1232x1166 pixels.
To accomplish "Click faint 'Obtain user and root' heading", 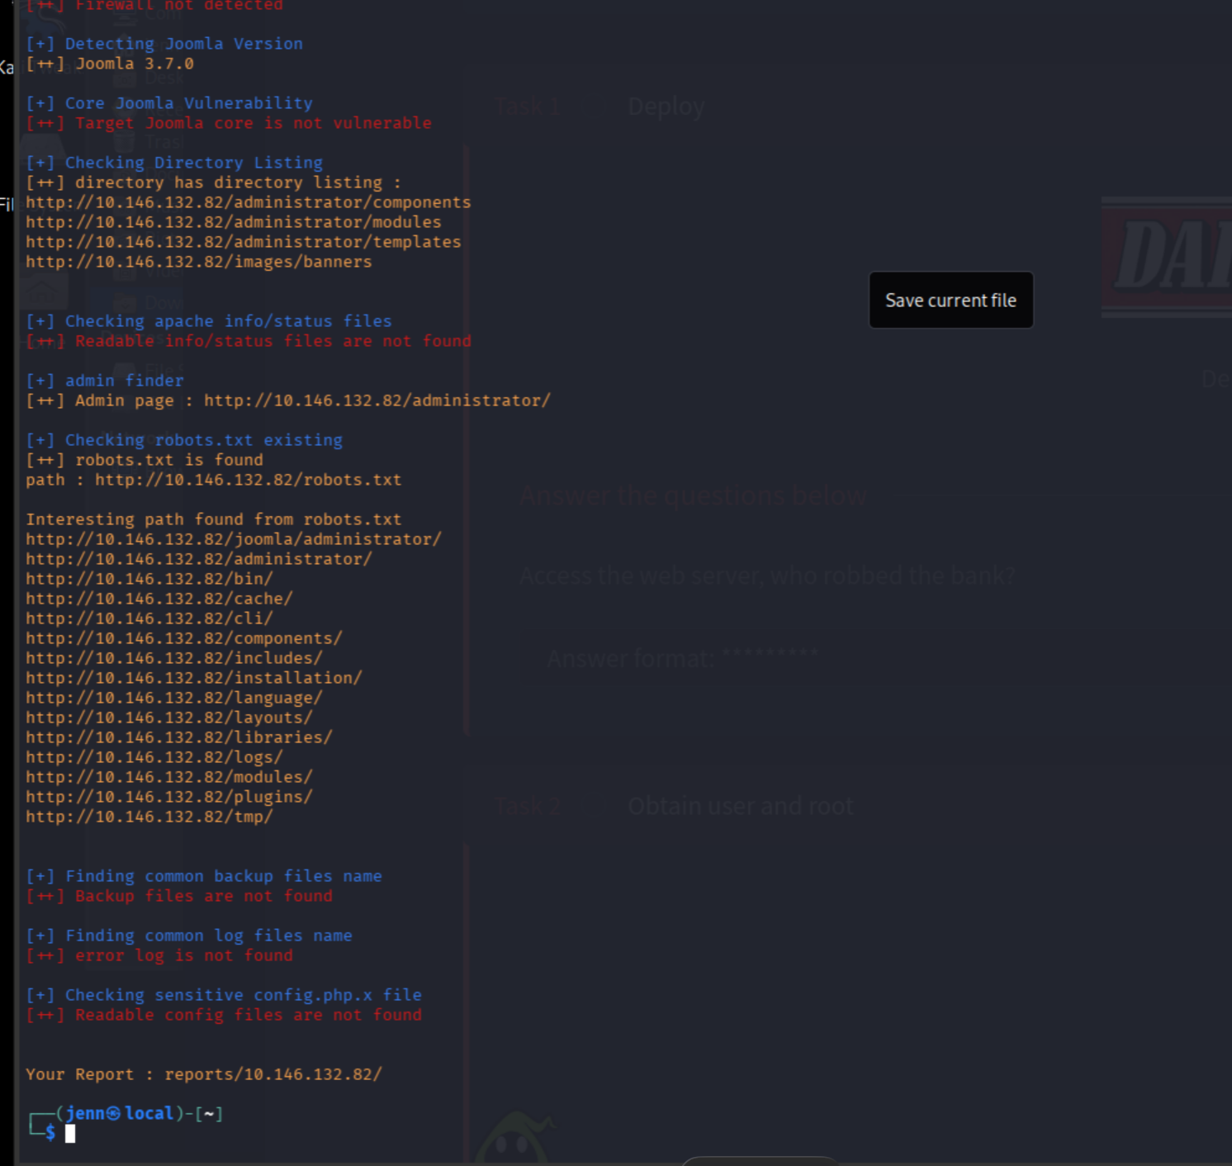I will pyautogui.click(x=741, y=806).
